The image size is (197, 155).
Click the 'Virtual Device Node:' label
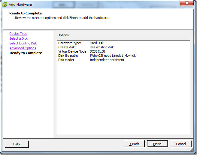(73, 51)
